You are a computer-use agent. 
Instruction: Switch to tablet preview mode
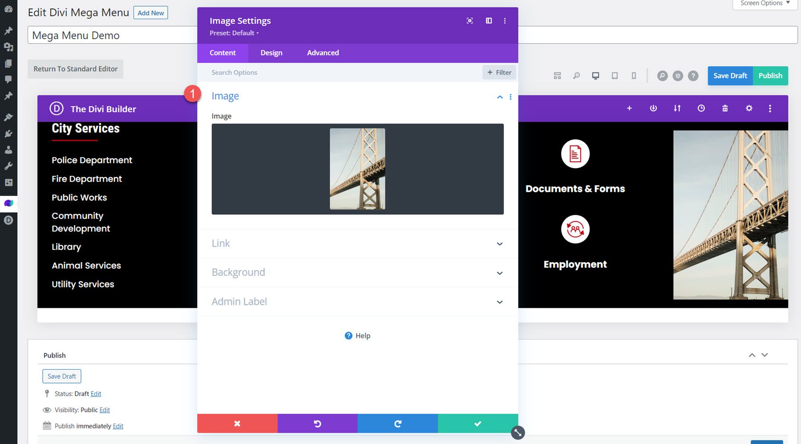pyautogui.click(x=615, y=76)
